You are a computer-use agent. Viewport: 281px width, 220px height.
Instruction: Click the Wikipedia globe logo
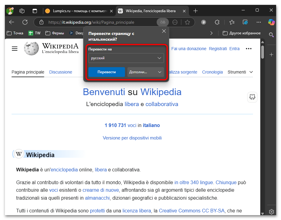(x=31, y=49)
